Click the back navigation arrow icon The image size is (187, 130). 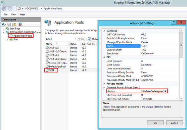tap(4, 9)
